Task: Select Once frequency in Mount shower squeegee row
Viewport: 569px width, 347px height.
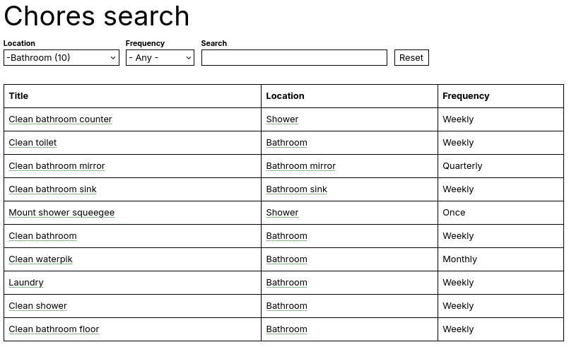Action: tap(454, 213)
